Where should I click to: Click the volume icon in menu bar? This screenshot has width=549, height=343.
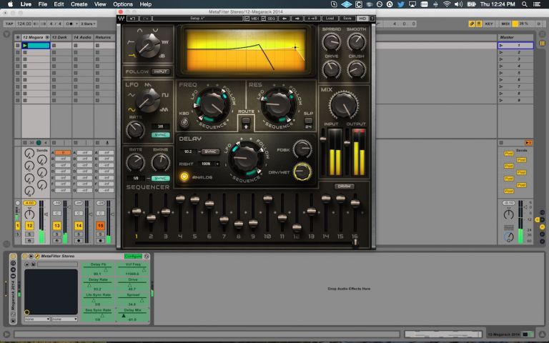(x=458, y=4)
